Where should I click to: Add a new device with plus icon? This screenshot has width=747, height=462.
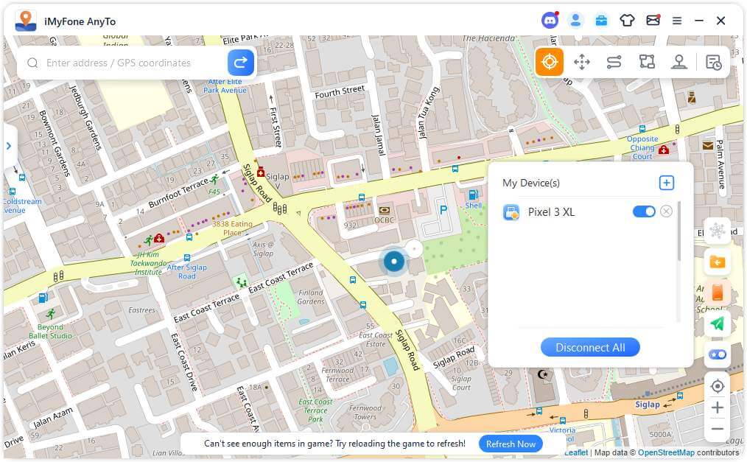(x=666, y=183)
